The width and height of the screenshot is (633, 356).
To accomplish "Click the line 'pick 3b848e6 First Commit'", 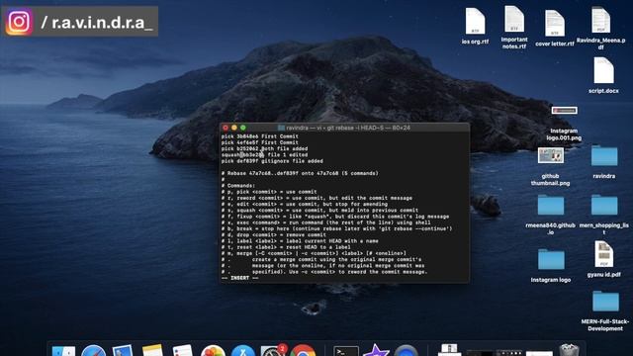I will (259, 136).
